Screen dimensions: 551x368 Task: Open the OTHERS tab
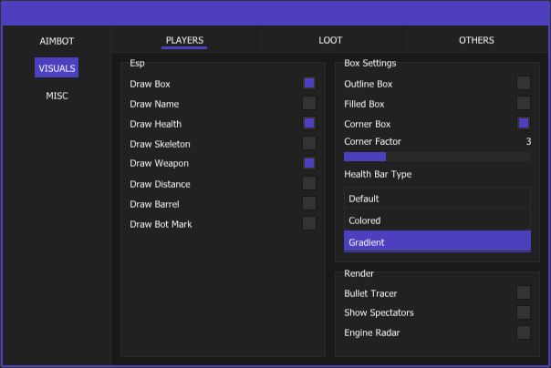pyautogui.click(x=476, y=40)
